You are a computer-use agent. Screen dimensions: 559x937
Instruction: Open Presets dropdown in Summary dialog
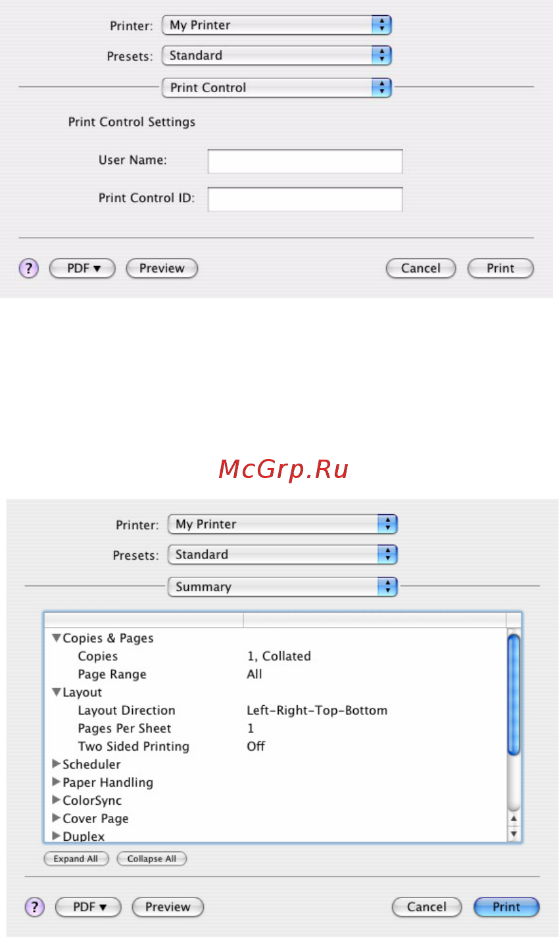(283, 554)
